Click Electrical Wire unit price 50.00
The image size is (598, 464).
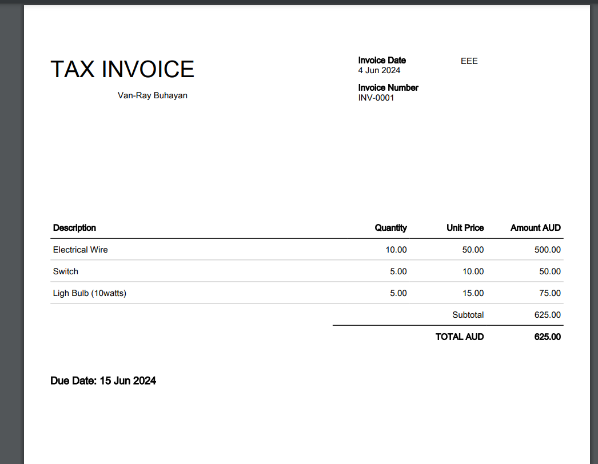tap(473, 250)
